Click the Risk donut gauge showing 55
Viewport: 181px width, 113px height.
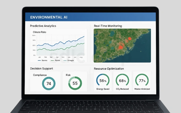click(x=75, y=84)
